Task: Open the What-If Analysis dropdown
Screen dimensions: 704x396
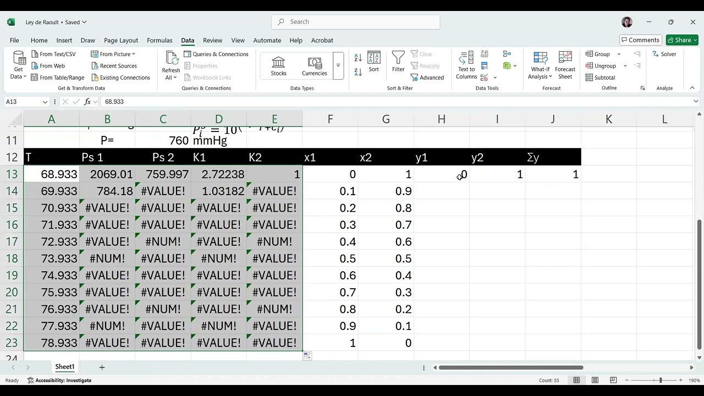Action: 540,65
